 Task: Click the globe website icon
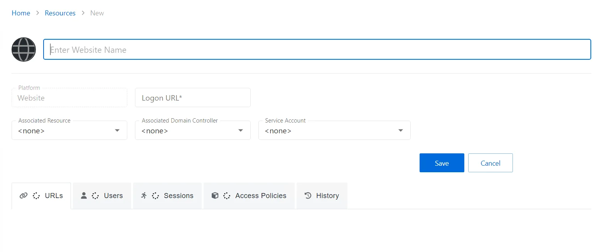pyautogui.click(x=24, y=49)
